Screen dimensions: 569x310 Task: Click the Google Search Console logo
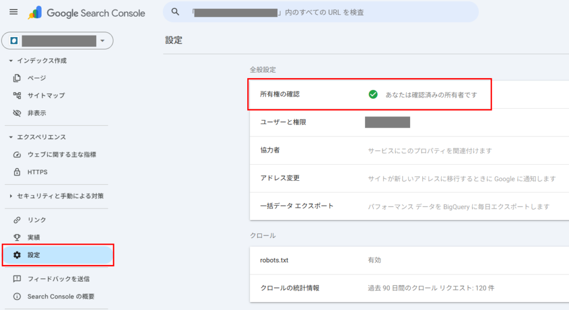coord(86,13)
